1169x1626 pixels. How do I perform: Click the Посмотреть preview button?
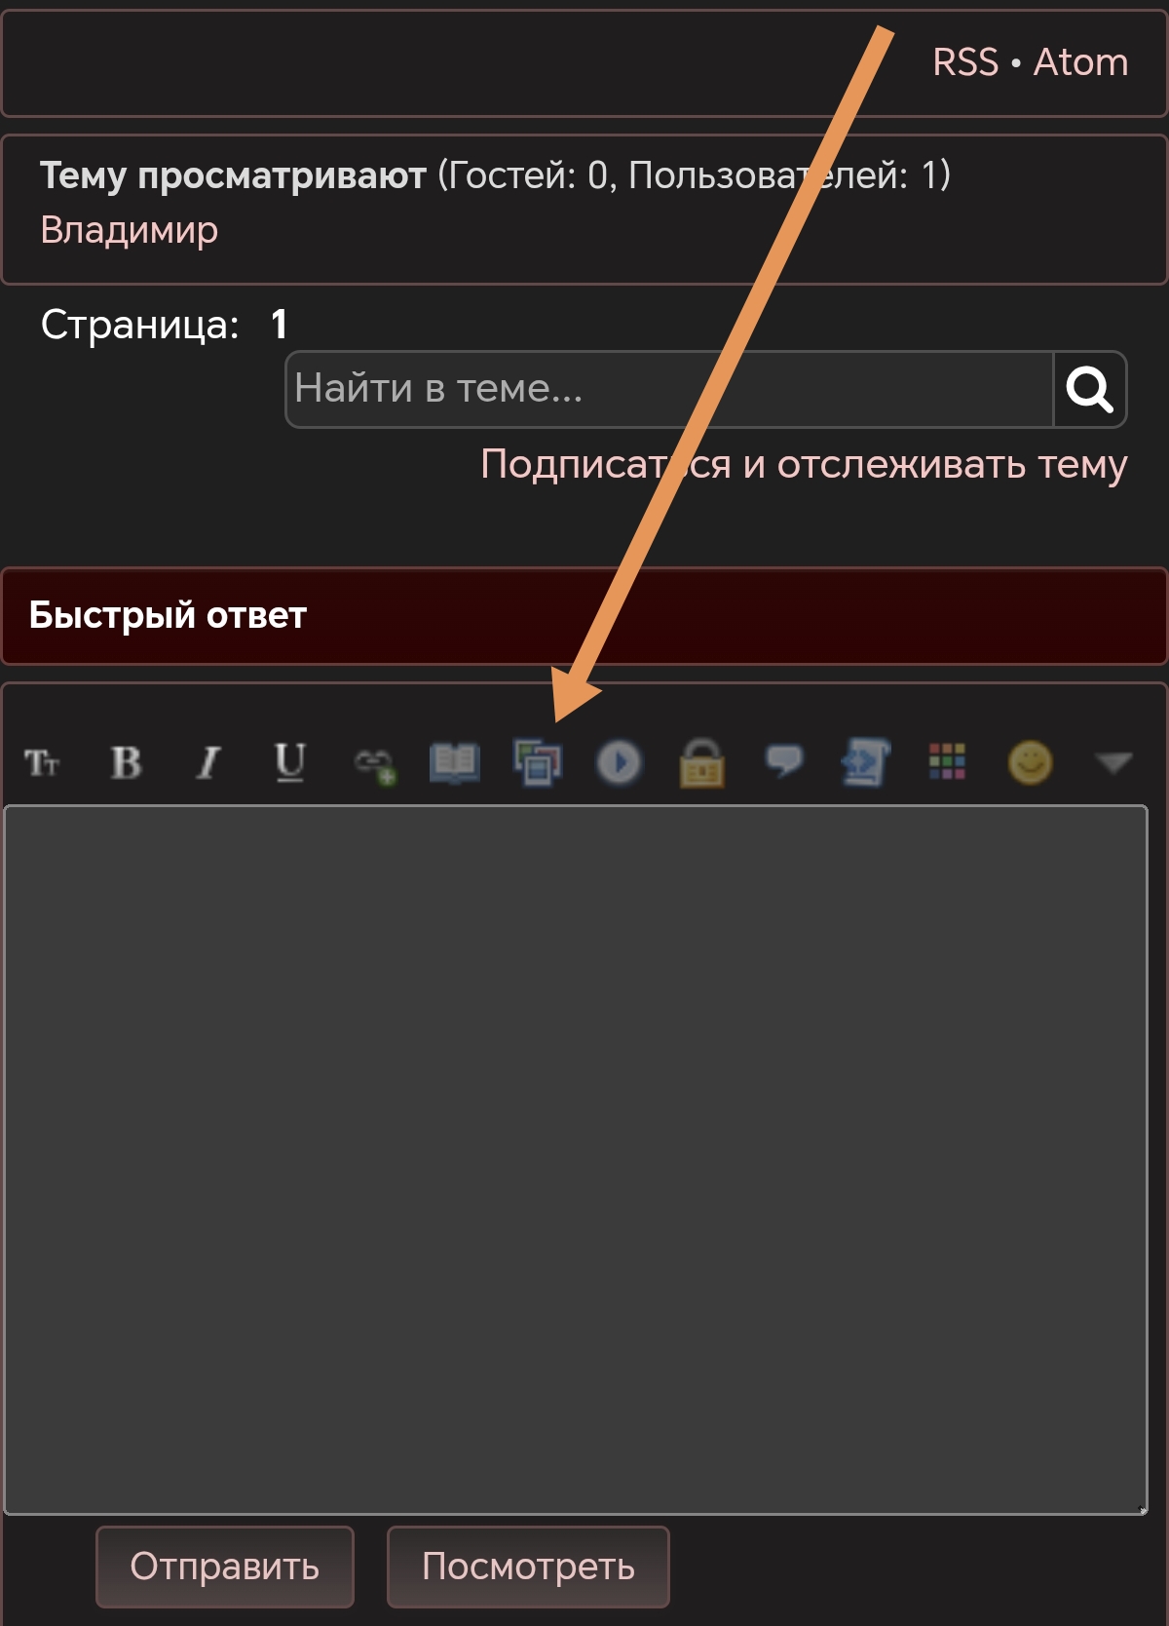(x=528, y=1567)
